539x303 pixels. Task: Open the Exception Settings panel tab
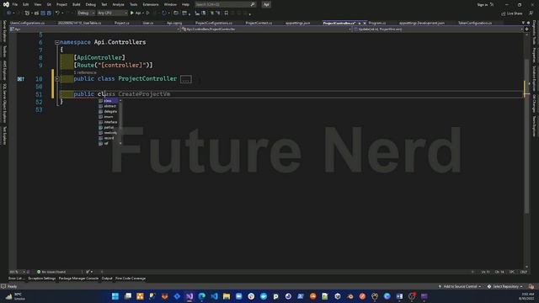41,279
